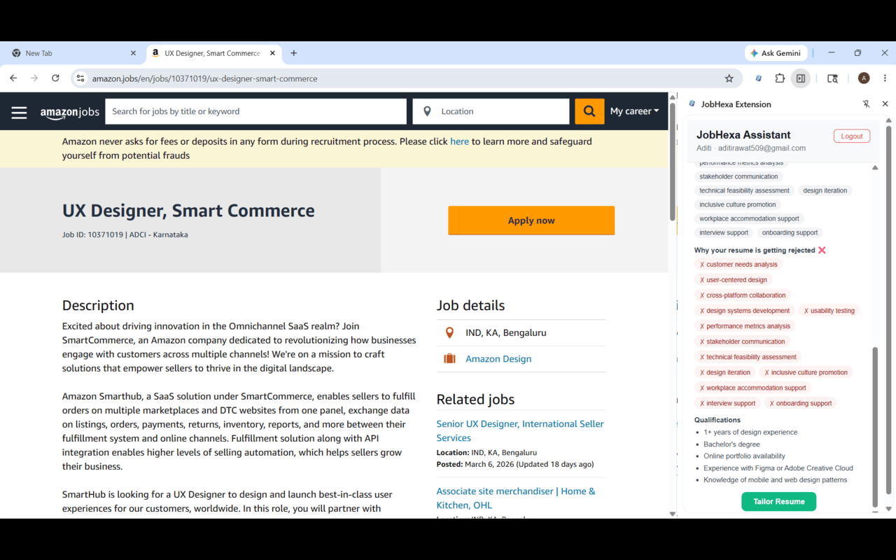Open the Extensions puzzle piece menu
This screenshot has width=896, height=560.
click(780, 78)
